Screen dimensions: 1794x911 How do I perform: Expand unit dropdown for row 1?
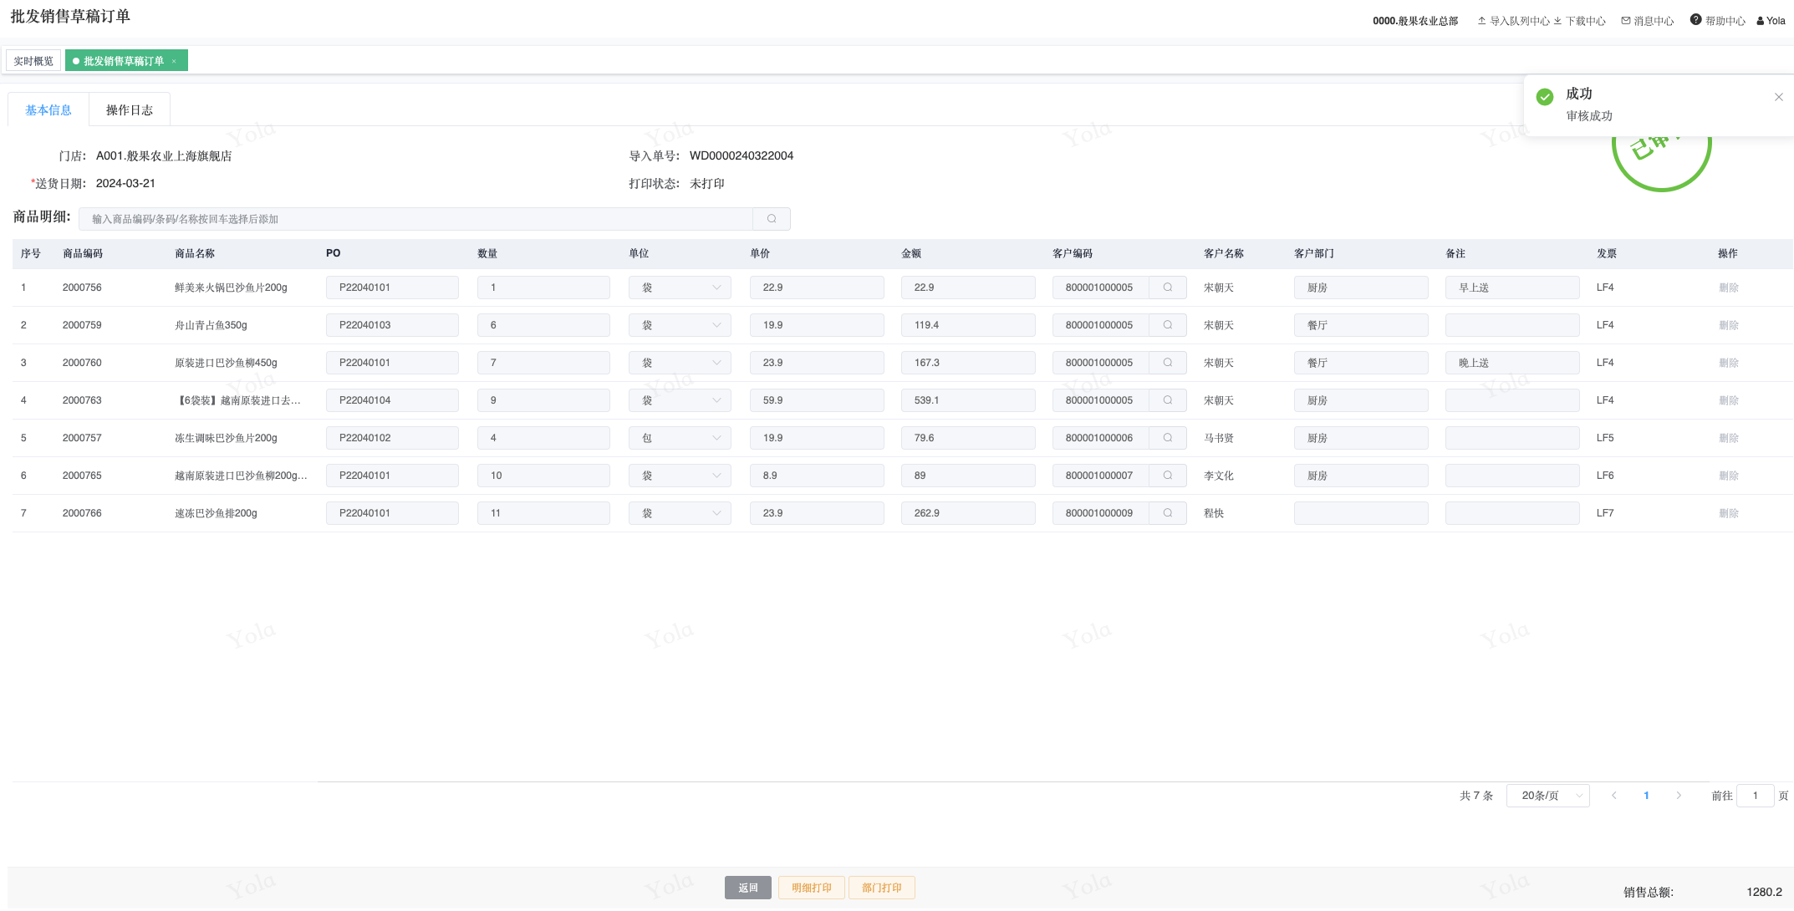pyautogui.click(x=680, y=288)
